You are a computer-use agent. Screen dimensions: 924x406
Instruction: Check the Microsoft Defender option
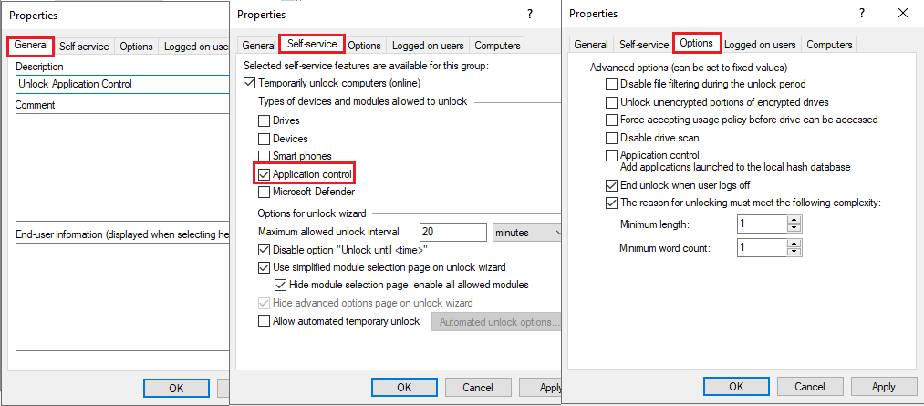[x=265, y=192]
